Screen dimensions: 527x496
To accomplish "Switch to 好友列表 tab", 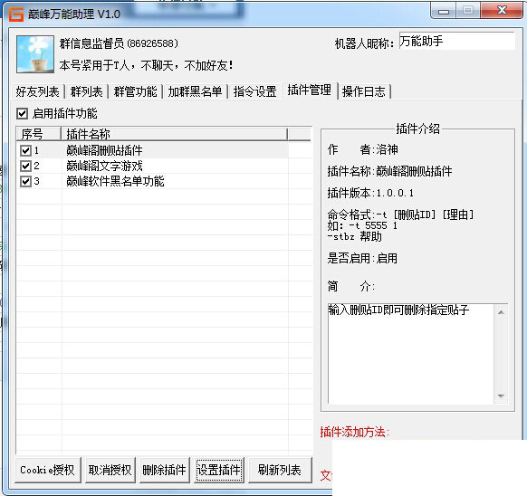I will coord(37,91).
